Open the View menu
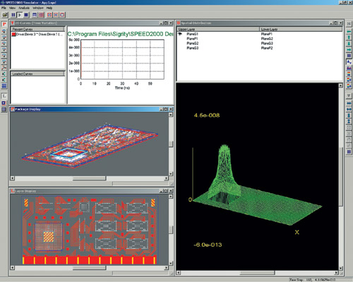 [x=12, y=8]
